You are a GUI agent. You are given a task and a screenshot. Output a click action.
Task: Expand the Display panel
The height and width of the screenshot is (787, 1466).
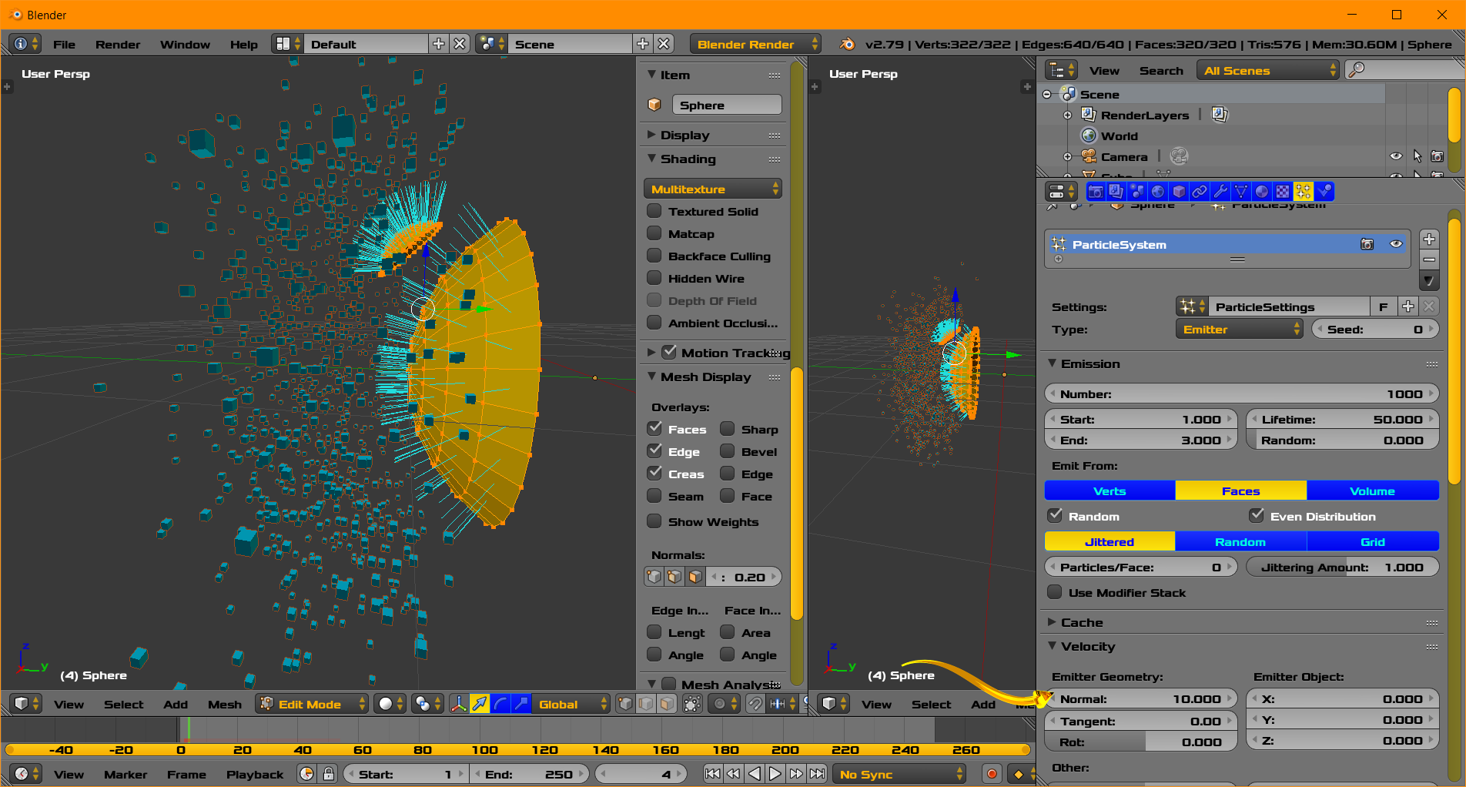point(684,135)
